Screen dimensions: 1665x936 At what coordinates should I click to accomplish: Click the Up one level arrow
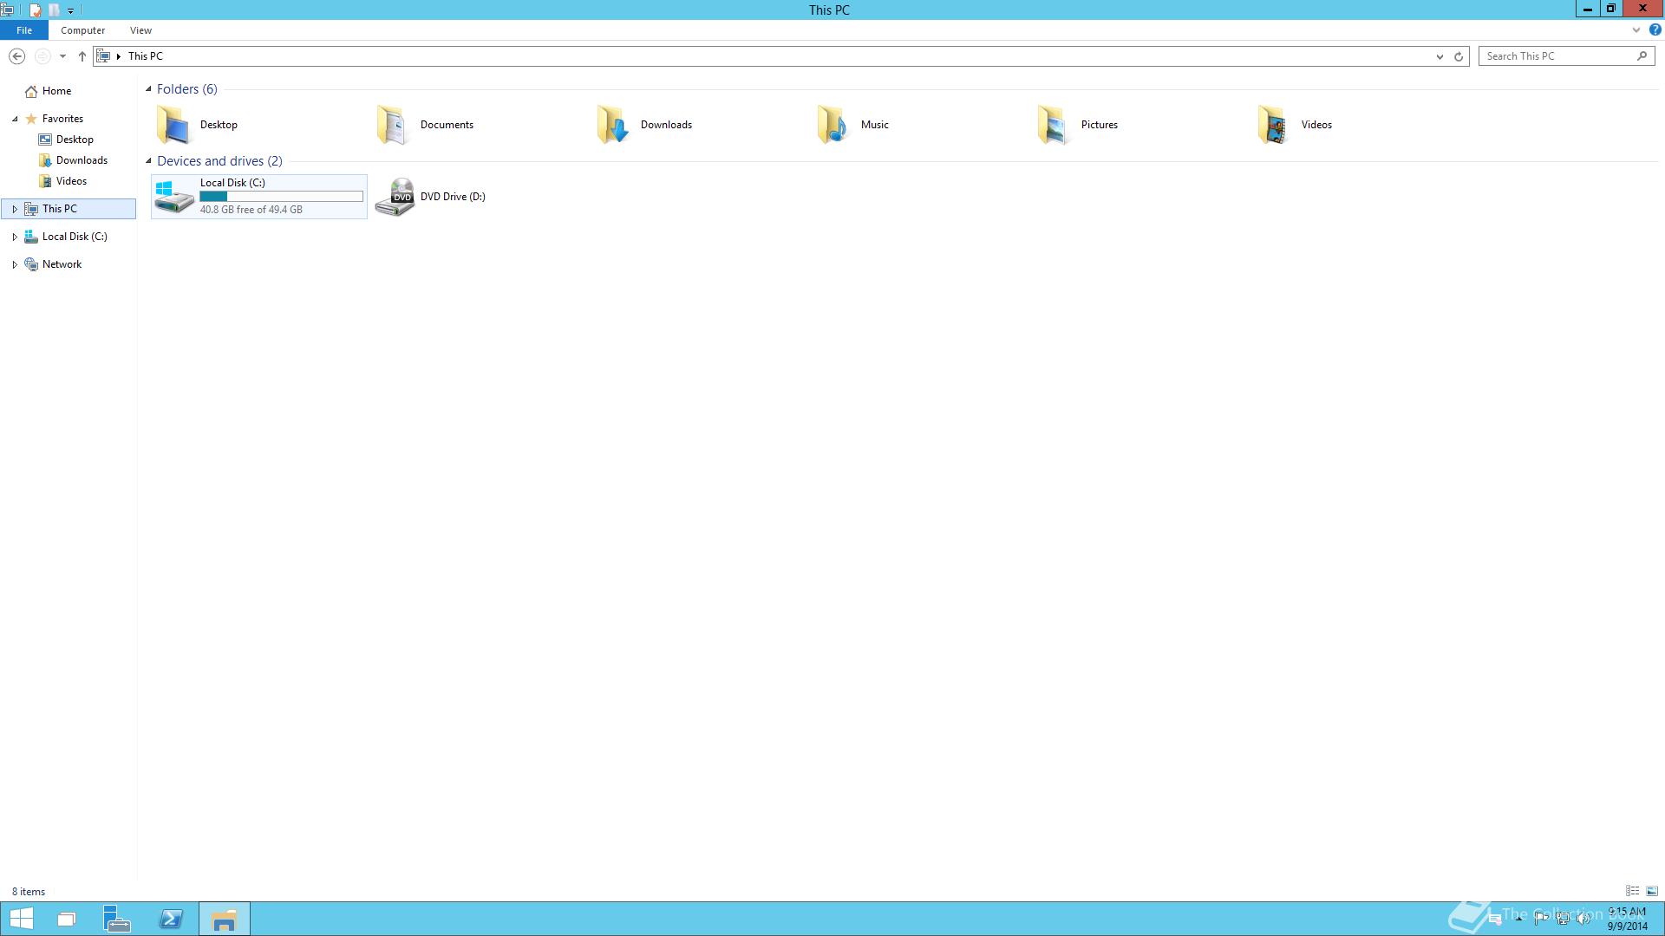click(x=82, y=56)
